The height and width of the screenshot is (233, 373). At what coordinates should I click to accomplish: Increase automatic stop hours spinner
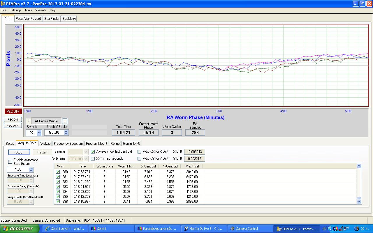pos(31,168)
